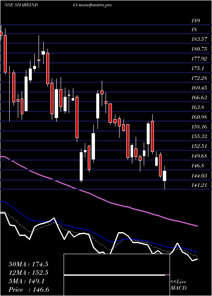Click the MACD histogram box

point(117,275)
